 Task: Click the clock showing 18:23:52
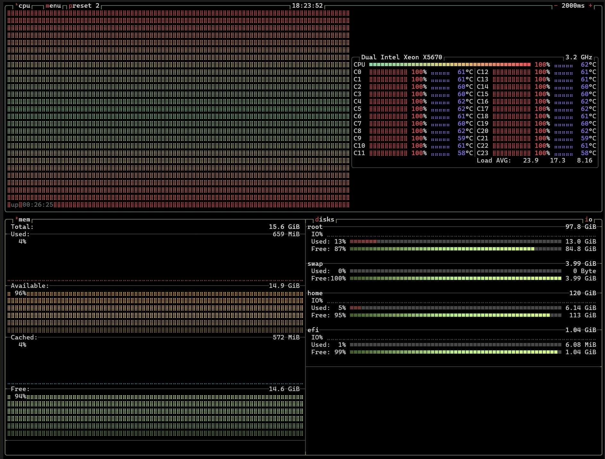click(x=307, y=6)
